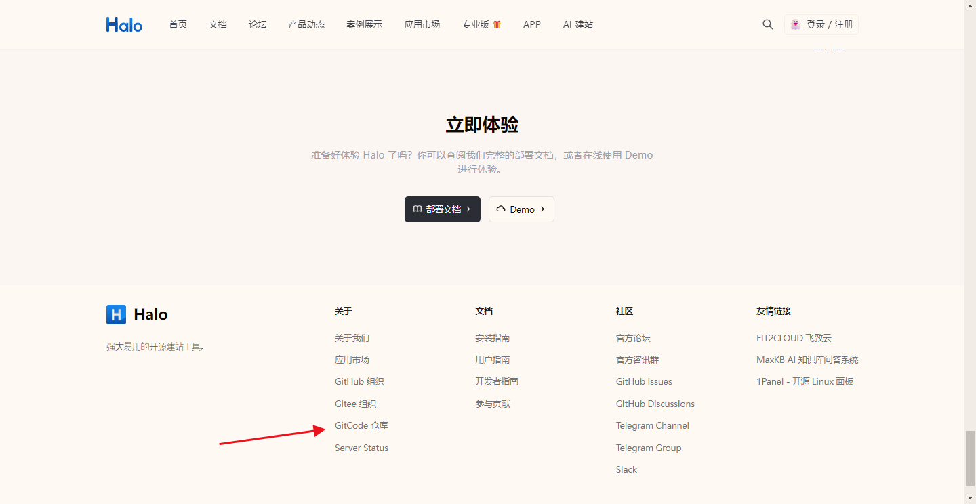The image size is (976, 504).
Task: Open 案例展示 in the navigation bar
Action: 364,24
